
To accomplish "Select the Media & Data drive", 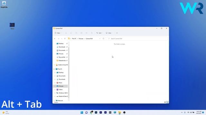I will (62, 96).
